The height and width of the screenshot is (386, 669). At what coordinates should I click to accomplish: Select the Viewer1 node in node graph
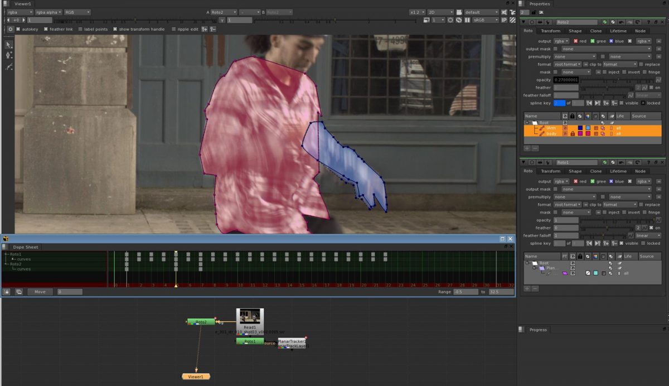pos(196,377)
